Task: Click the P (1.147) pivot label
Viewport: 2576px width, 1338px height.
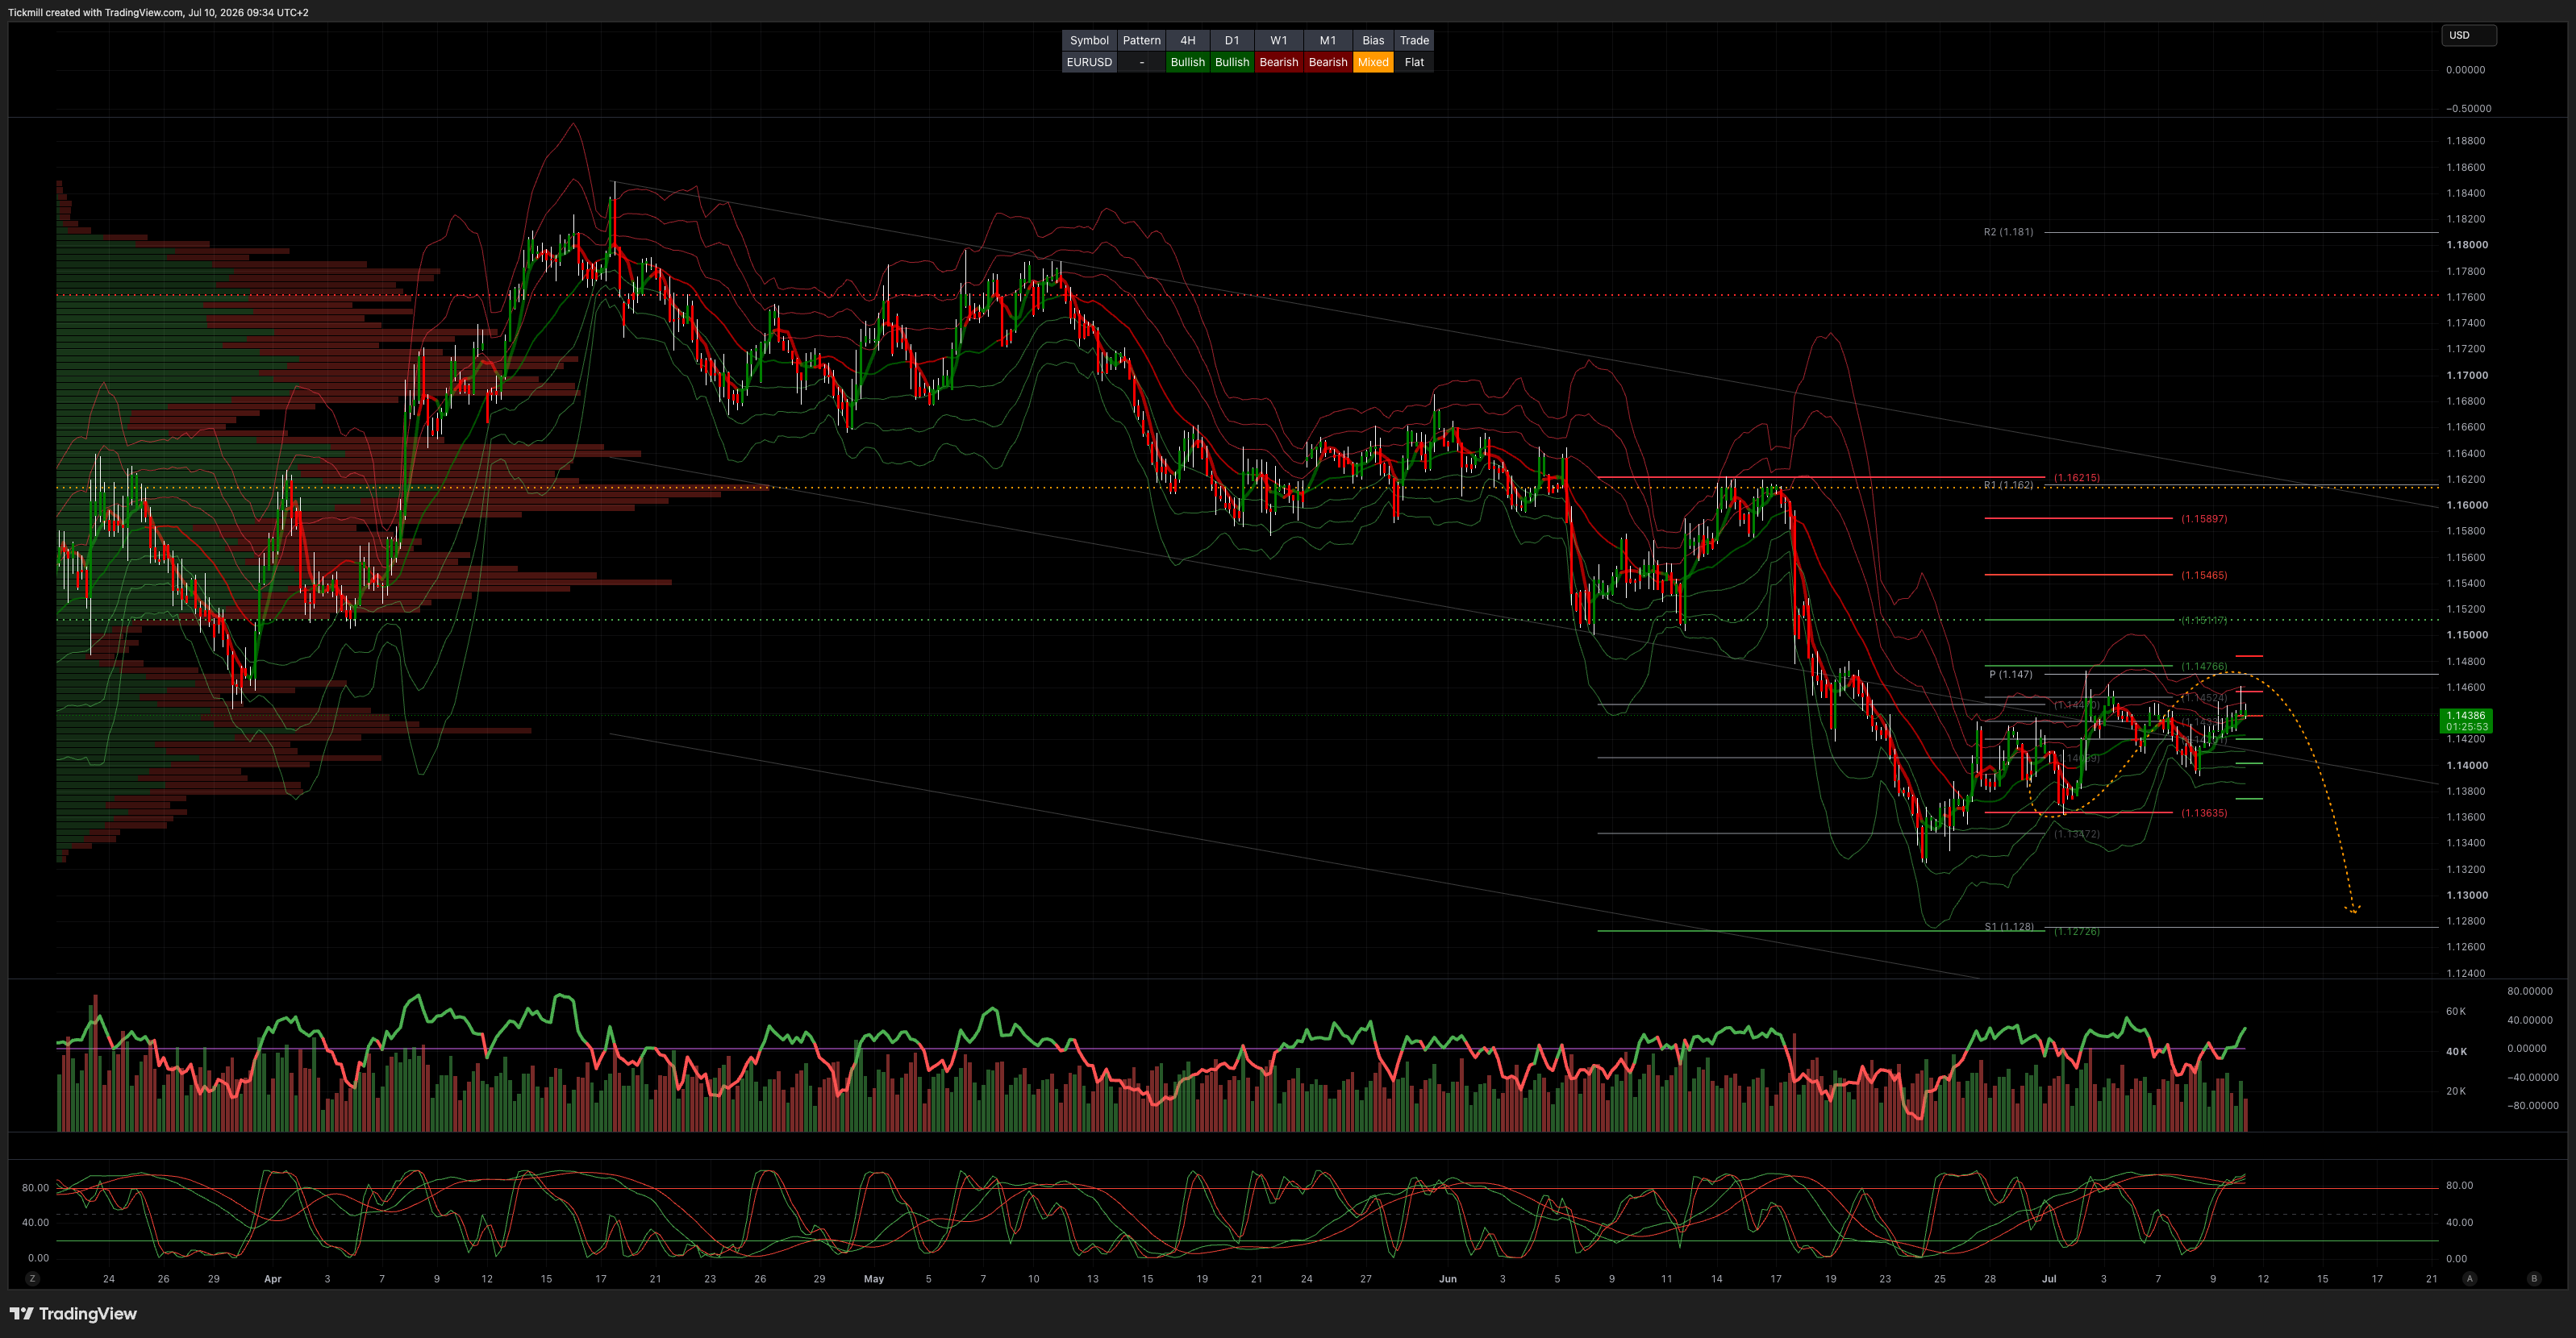Action: (2010, 675)
